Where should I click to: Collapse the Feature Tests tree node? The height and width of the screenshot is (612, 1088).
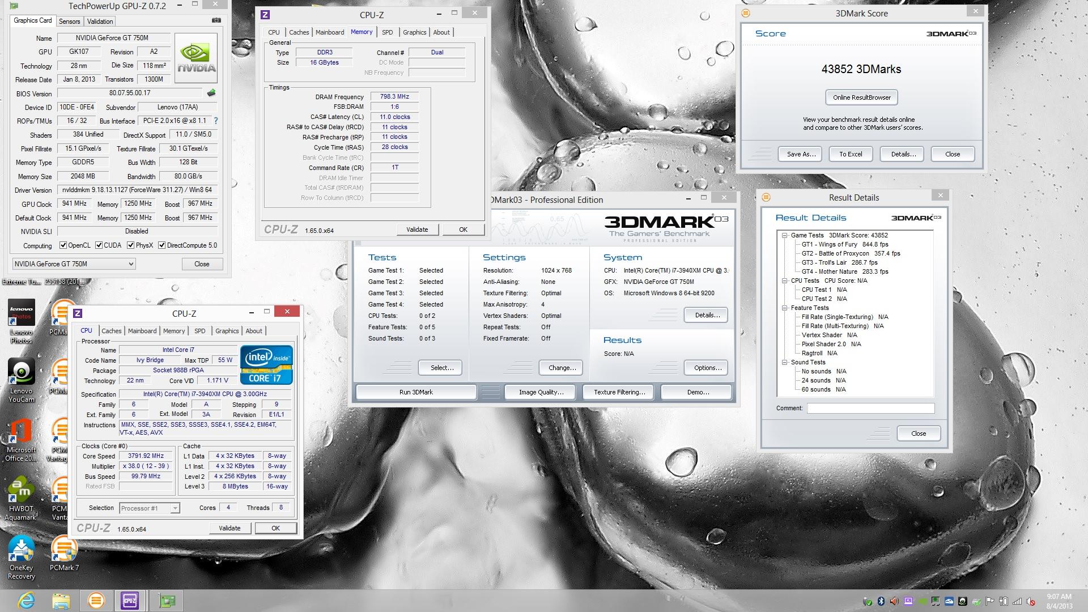coord(785,308)
